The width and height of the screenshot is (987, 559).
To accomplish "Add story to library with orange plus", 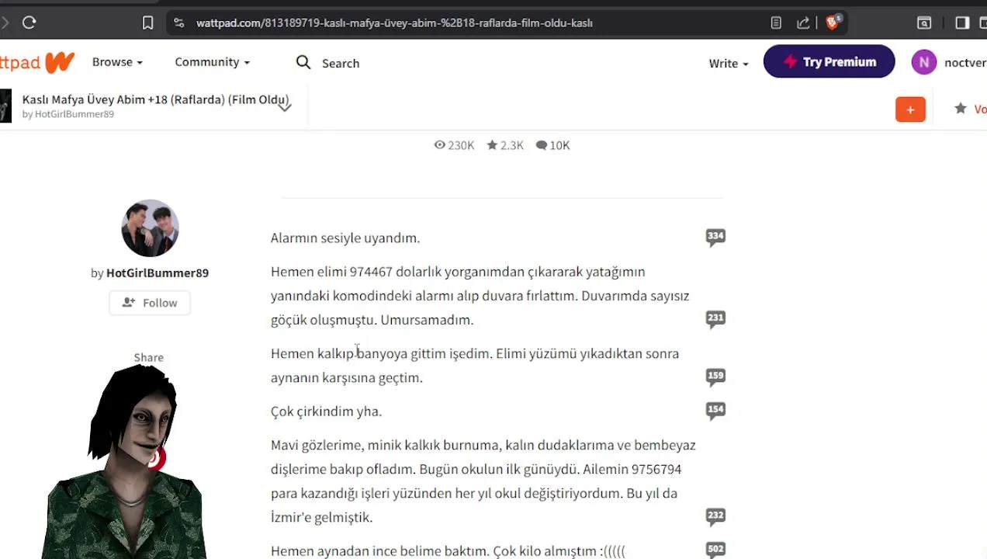I will pyautogui.click(x=910, y=109).
